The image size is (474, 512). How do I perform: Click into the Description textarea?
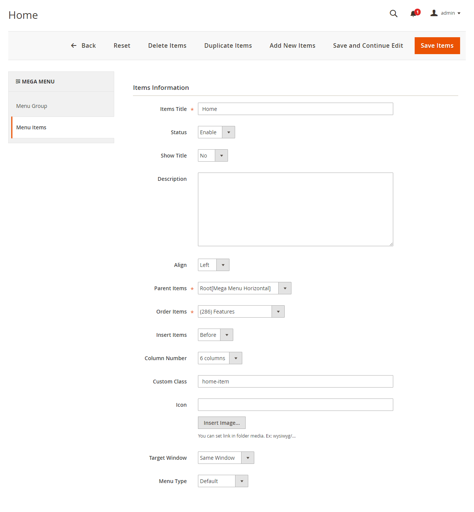coord(296,209)
